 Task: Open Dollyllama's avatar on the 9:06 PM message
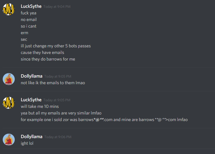pos(9,140)
